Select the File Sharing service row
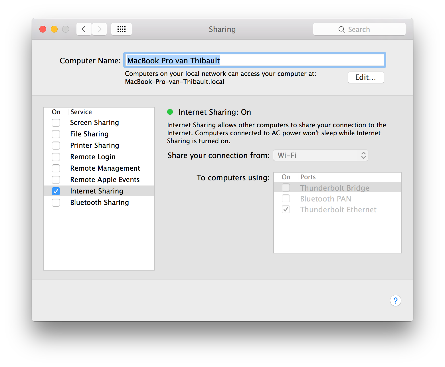Viewport: 445px width, 367px height. point(99,134)
